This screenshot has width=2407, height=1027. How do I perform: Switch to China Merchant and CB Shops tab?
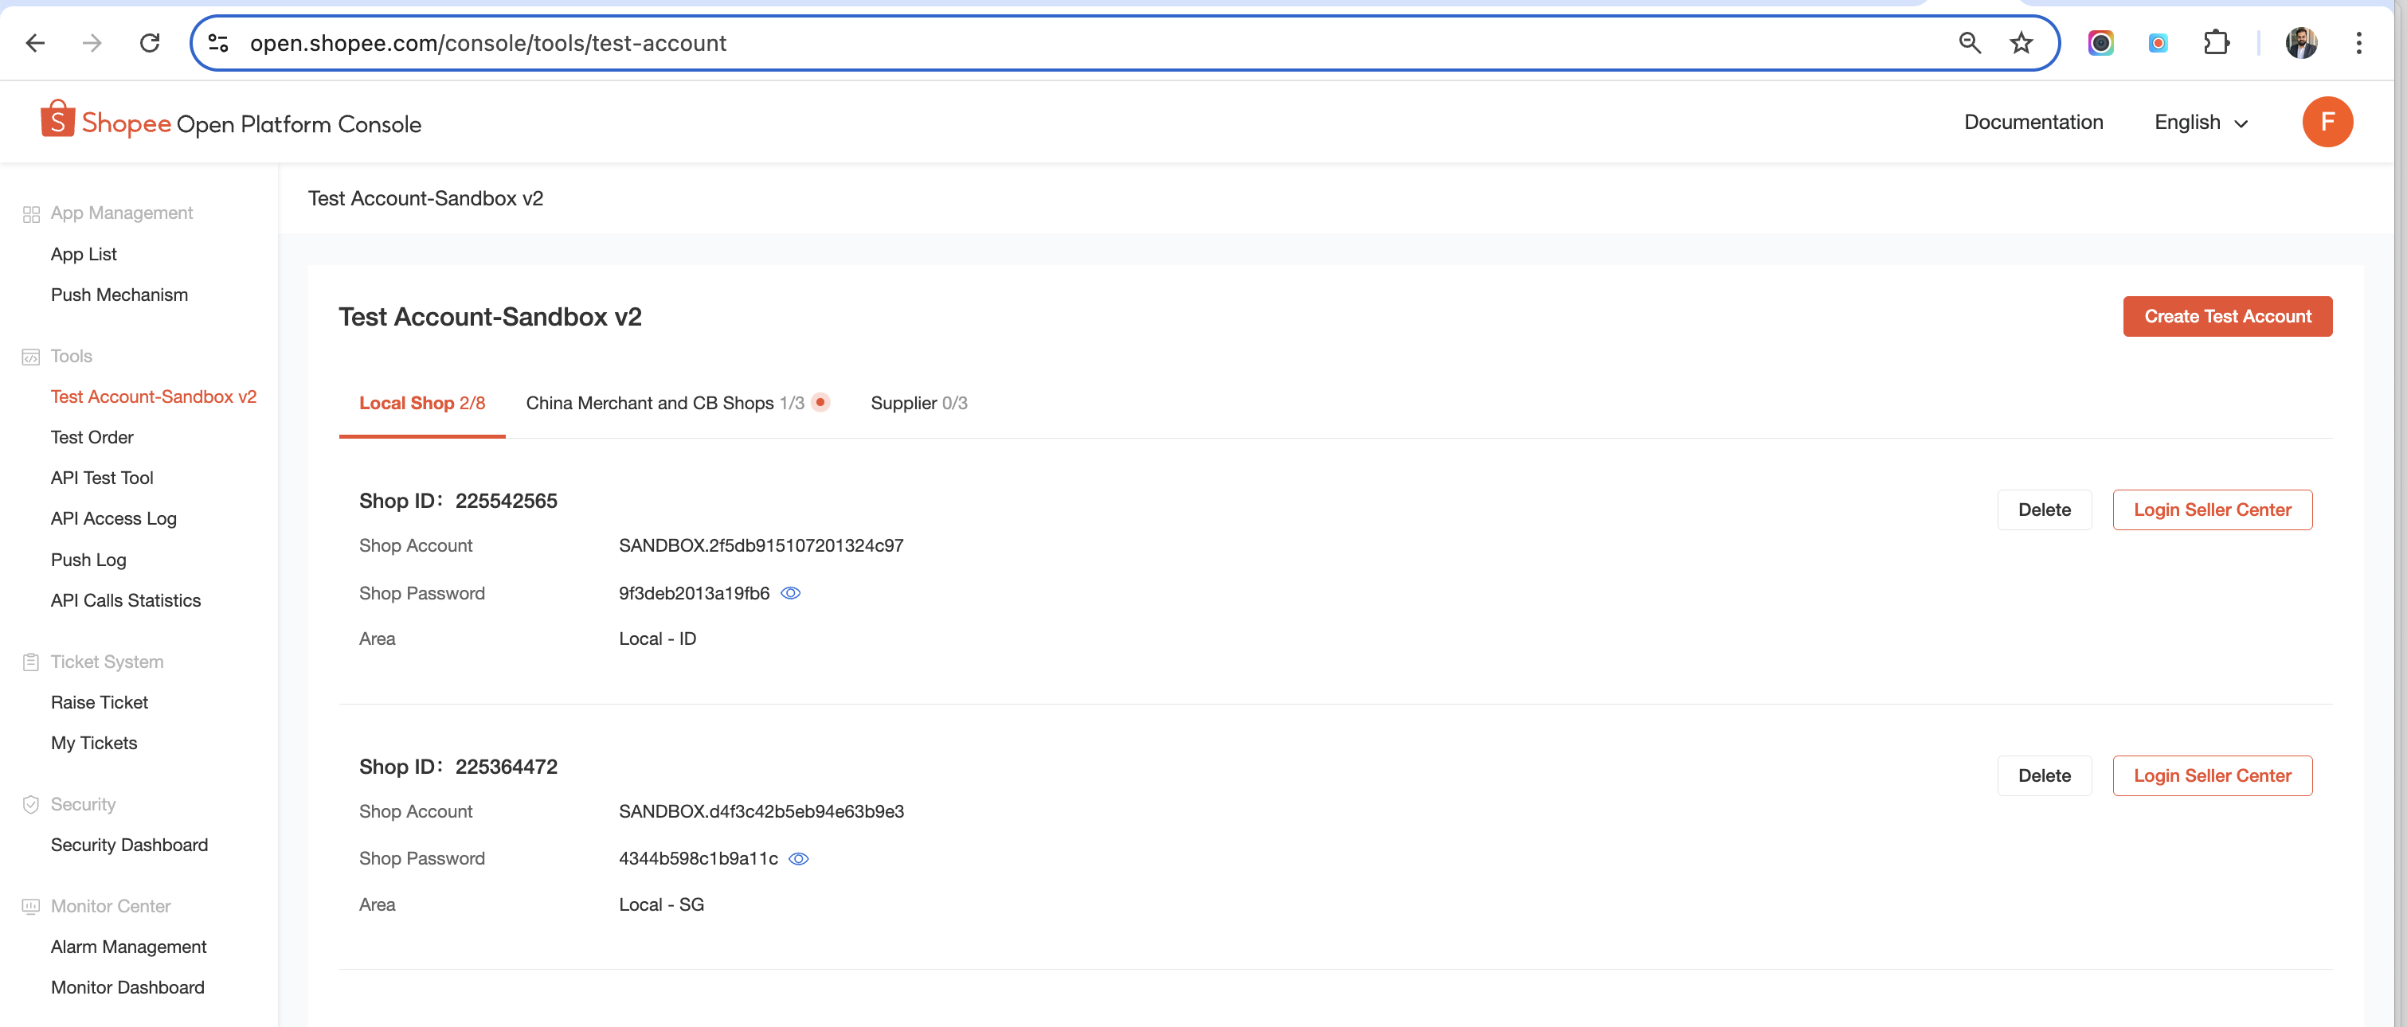point(664,404)
